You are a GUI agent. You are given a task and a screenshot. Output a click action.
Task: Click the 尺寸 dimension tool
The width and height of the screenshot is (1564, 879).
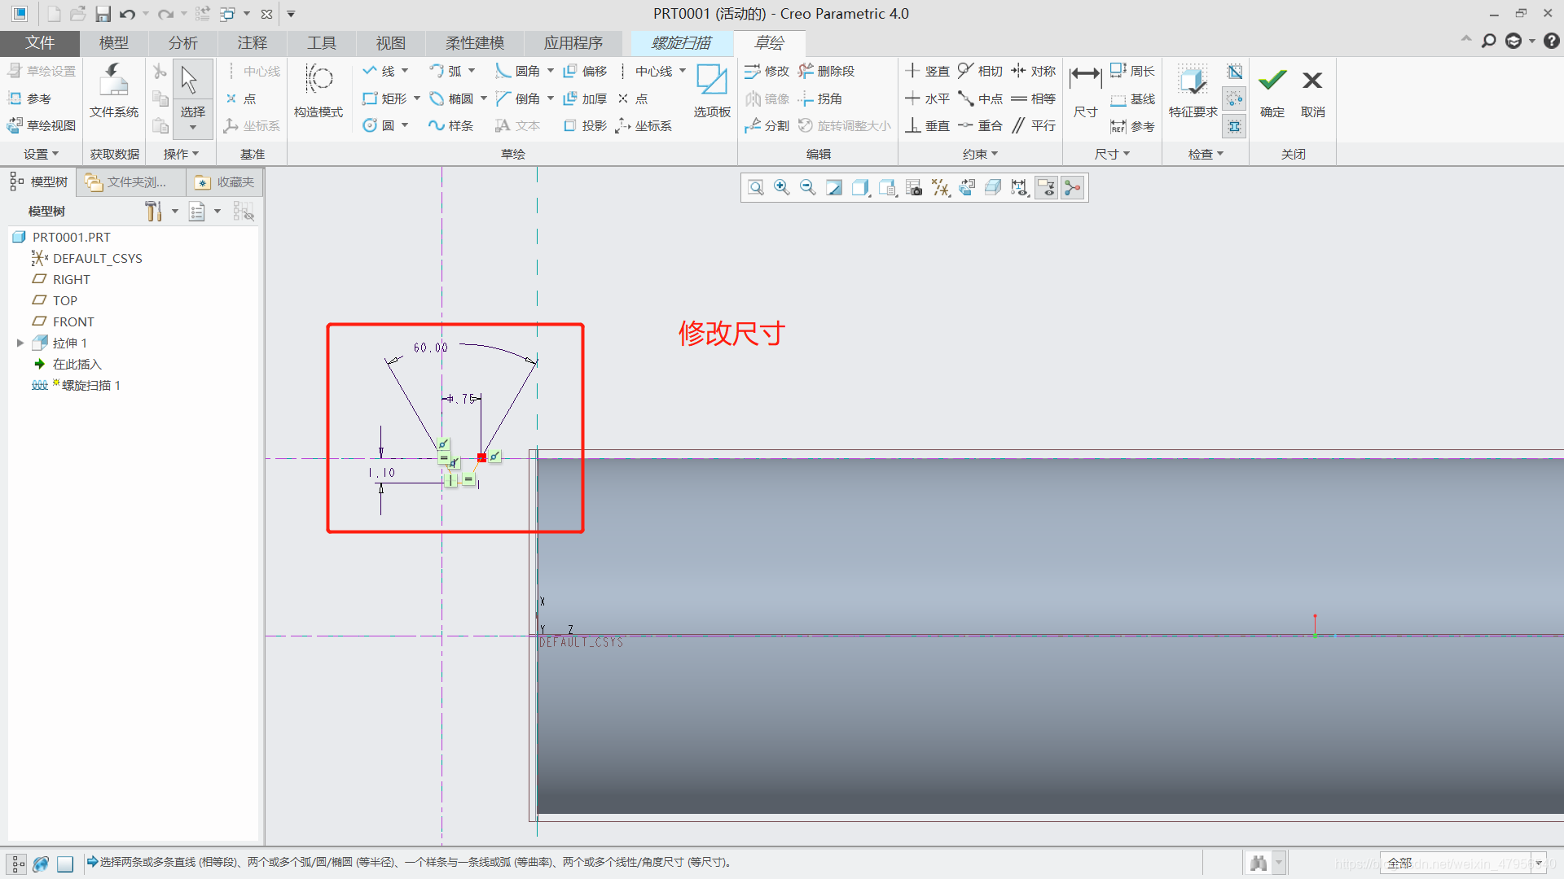[x=1085, y=81]
